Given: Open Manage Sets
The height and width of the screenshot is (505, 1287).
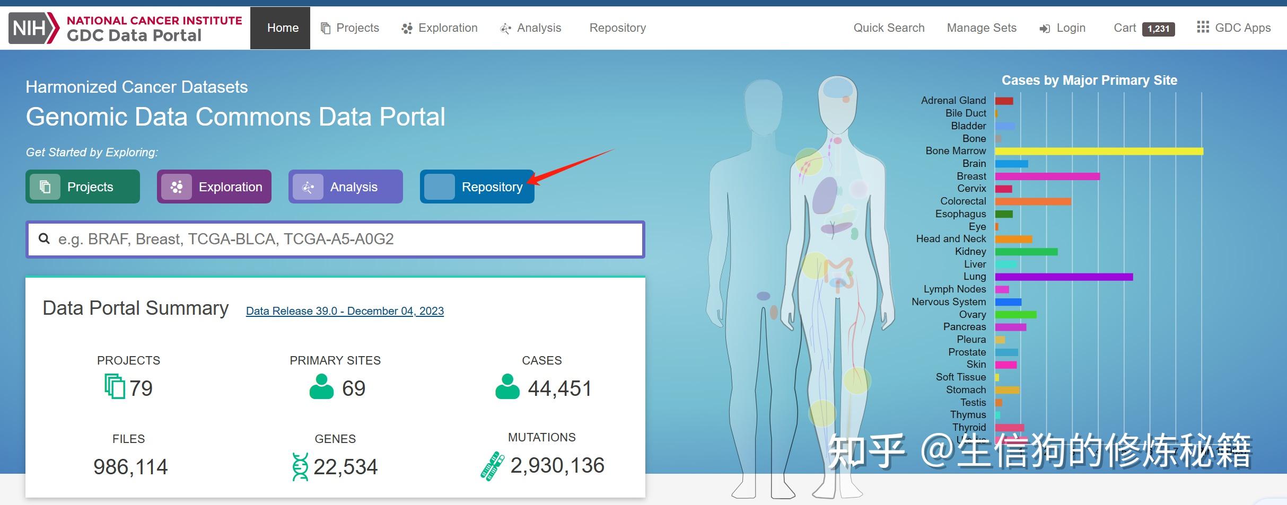Looking at the screenshot, I should [x=980, y=28].
